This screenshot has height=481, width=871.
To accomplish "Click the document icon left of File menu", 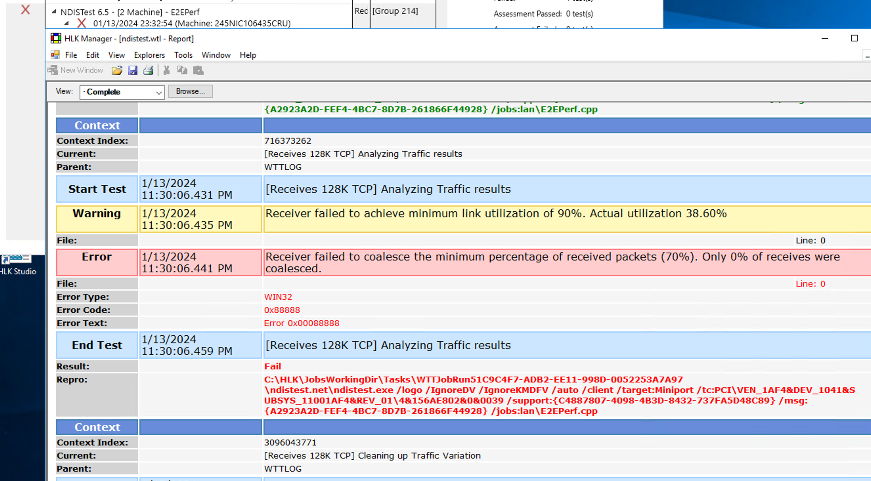I will (55, 55).
